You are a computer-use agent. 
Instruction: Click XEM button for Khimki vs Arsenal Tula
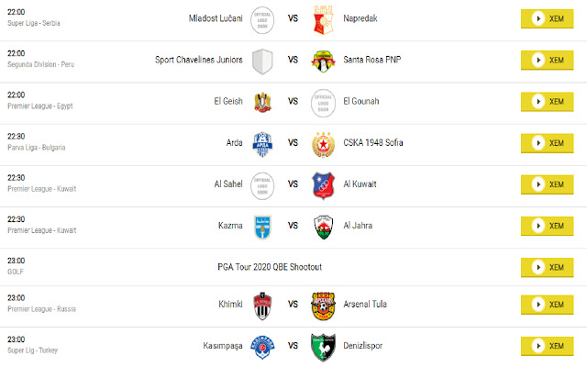(547, 305)
